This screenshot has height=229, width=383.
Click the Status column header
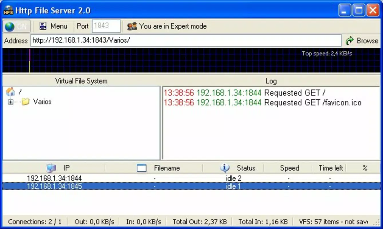click(x=233, y=168)
